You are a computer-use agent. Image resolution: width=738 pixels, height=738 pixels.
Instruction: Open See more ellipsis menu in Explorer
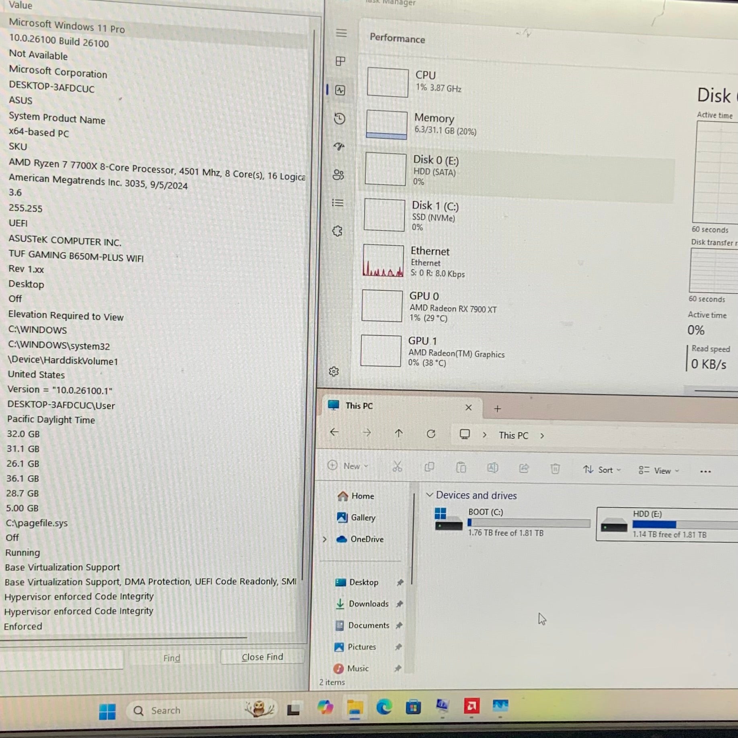tap(705, 471)
